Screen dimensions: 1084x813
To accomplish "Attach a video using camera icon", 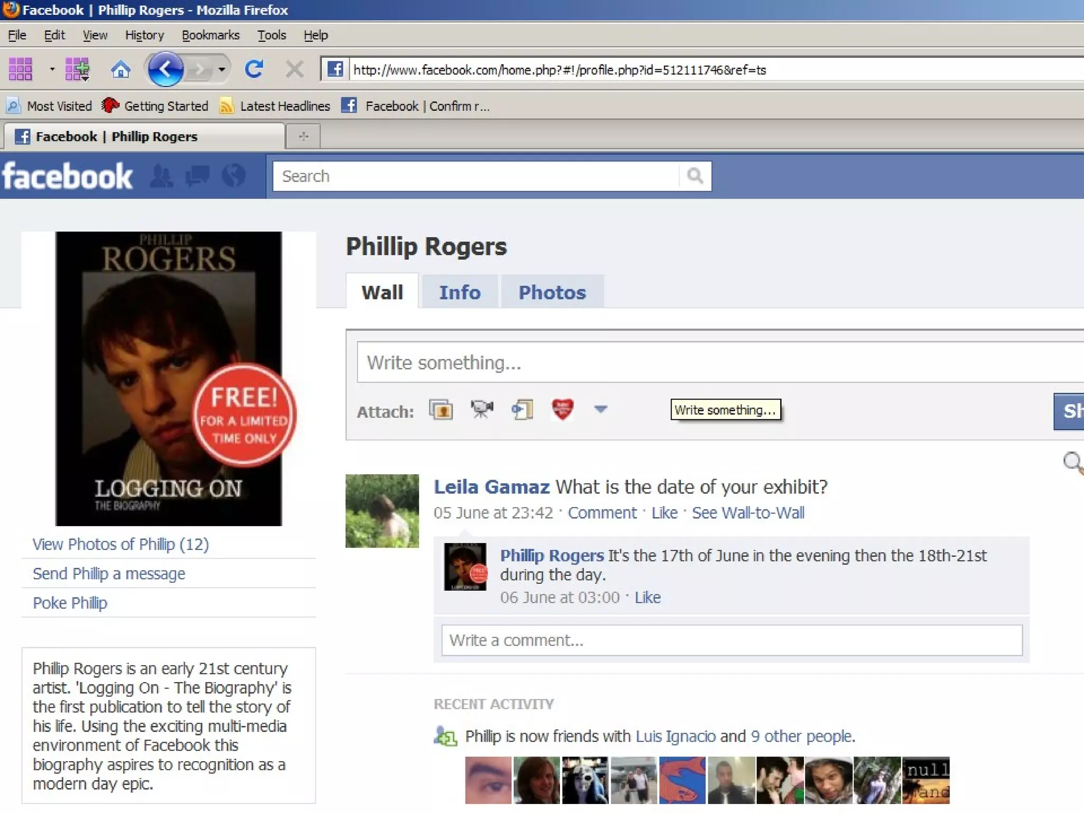I will (482, 409).
